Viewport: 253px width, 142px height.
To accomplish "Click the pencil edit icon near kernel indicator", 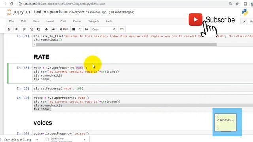I will coord(244,21).
